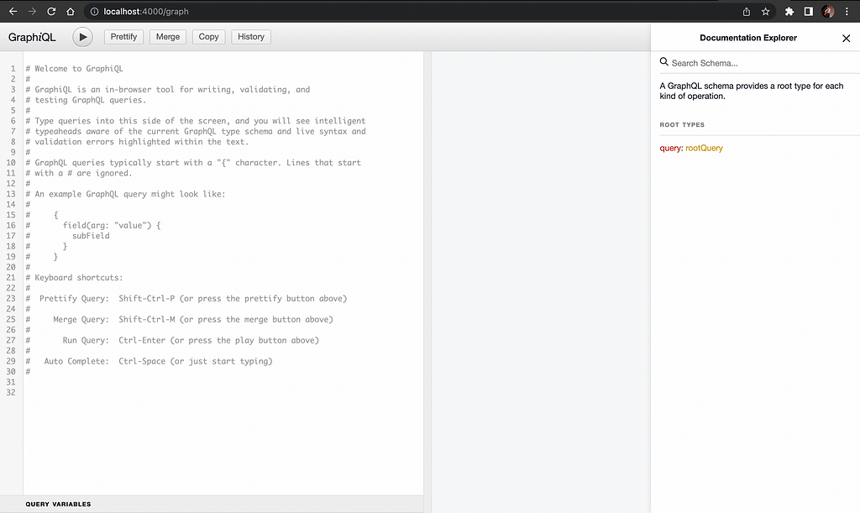Open the browser profile avatar menu
The width and height of the screenshot is (860, 513).
tap(827, 12)
